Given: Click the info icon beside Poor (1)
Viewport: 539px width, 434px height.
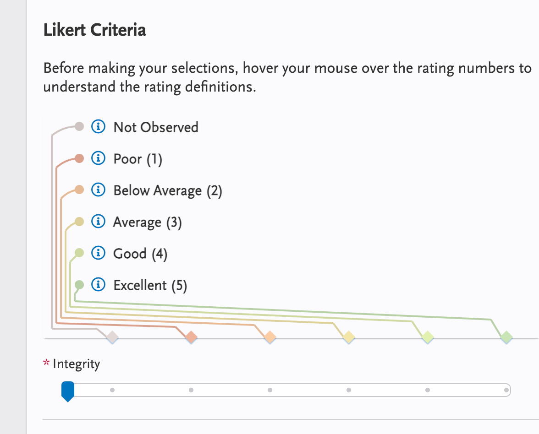Looking at the screenshot, I should [x=98, y=158].
